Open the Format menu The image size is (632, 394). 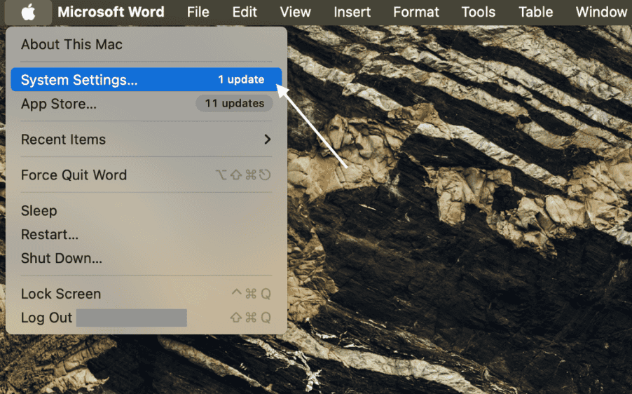(x=416, y=12)
